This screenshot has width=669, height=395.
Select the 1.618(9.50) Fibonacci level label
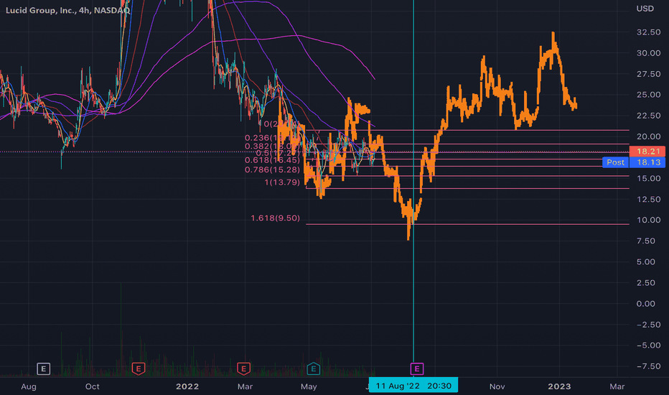(x=275, y=218)
